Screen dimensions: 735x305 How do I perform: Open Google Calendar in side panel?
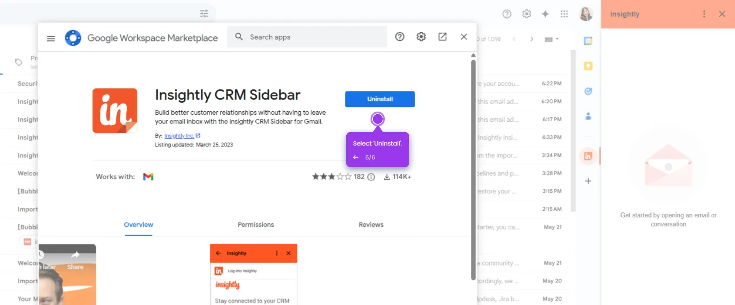pyautogui.click(x=588, y=41)
